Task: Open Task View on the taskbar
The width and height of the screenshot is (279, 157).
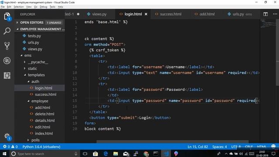Action: pyautogui.click(x=85, y=154)
